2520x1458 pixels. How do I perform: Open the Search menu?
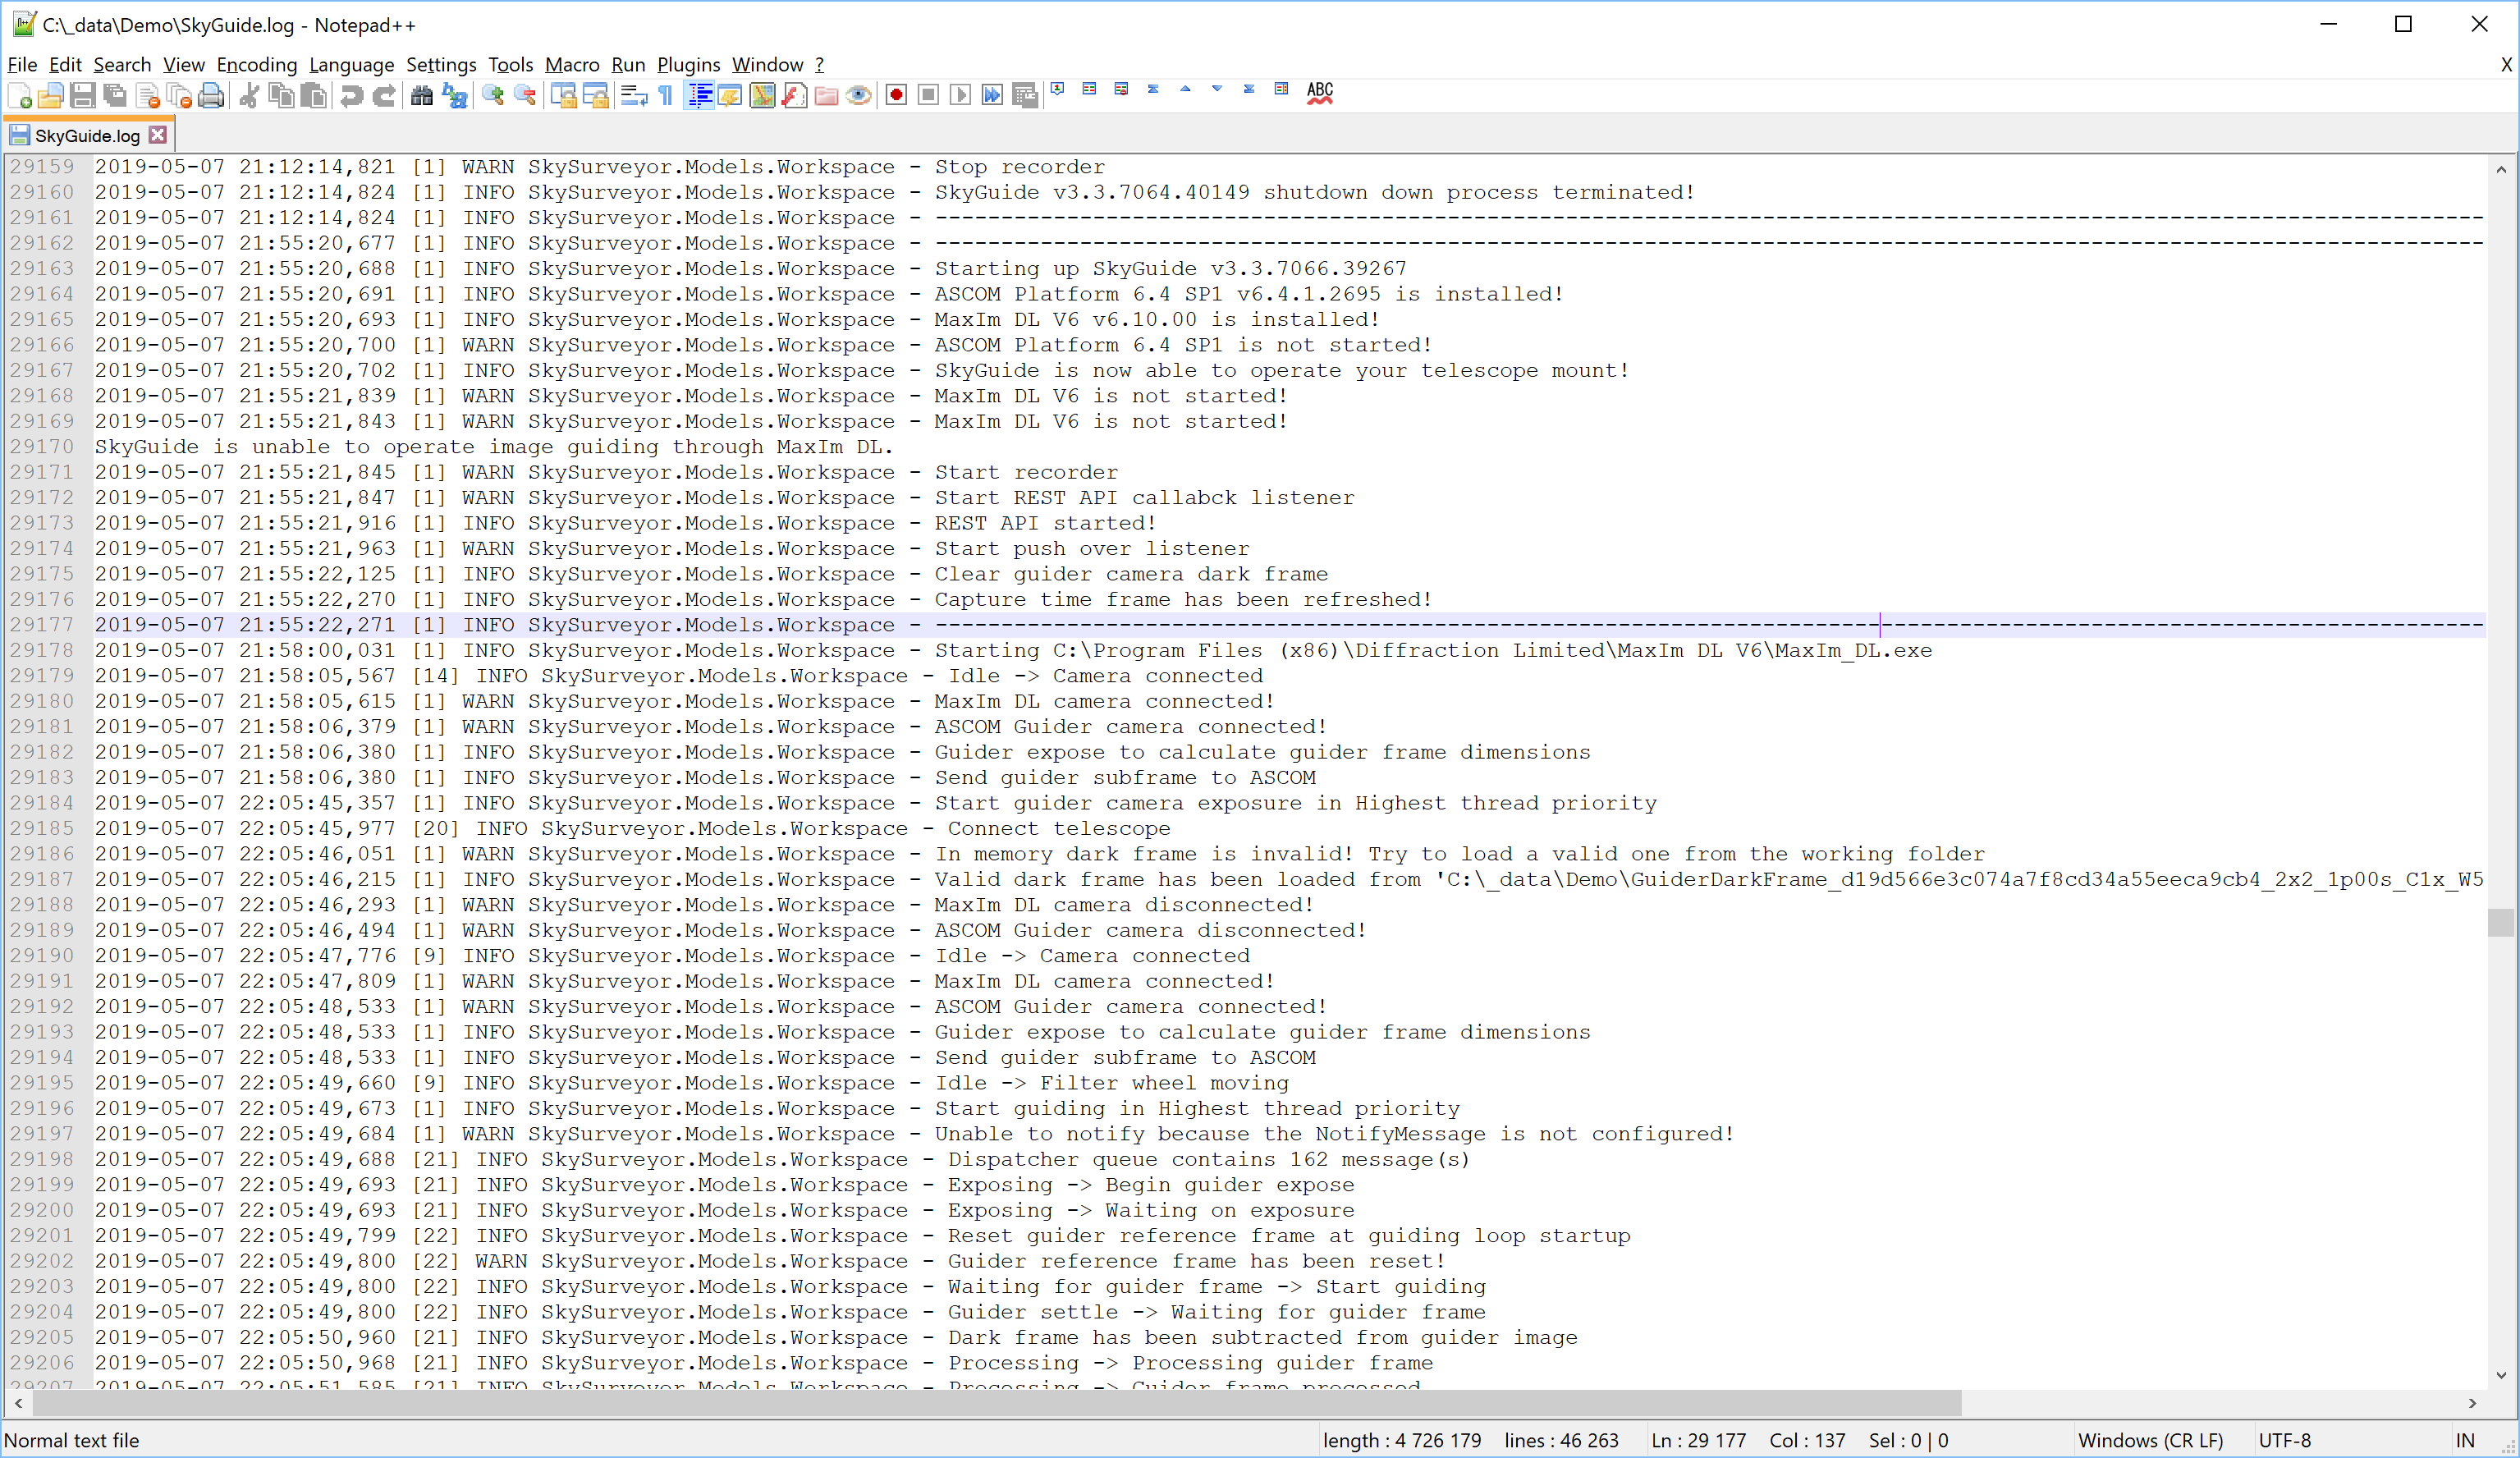[122, 65]
